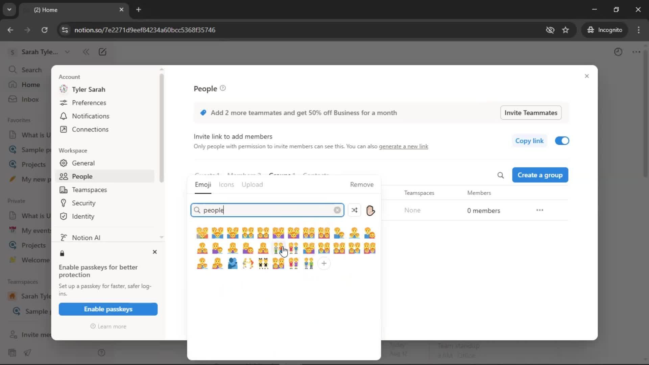Image resolution: width=649 pixels, height=365 pixels.
Task: Open the browser tab search dropdown
Action: 9,9
